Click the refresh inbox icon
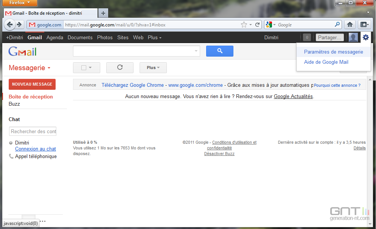 [120, 68]
